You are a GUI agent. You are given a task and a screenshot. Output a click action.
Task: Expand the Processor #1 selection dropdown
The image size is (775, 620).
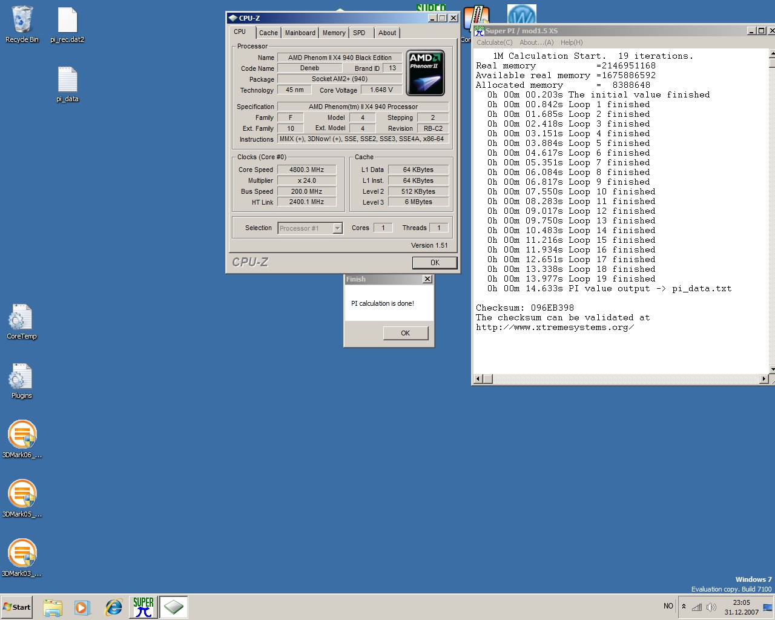click(338, 228)
